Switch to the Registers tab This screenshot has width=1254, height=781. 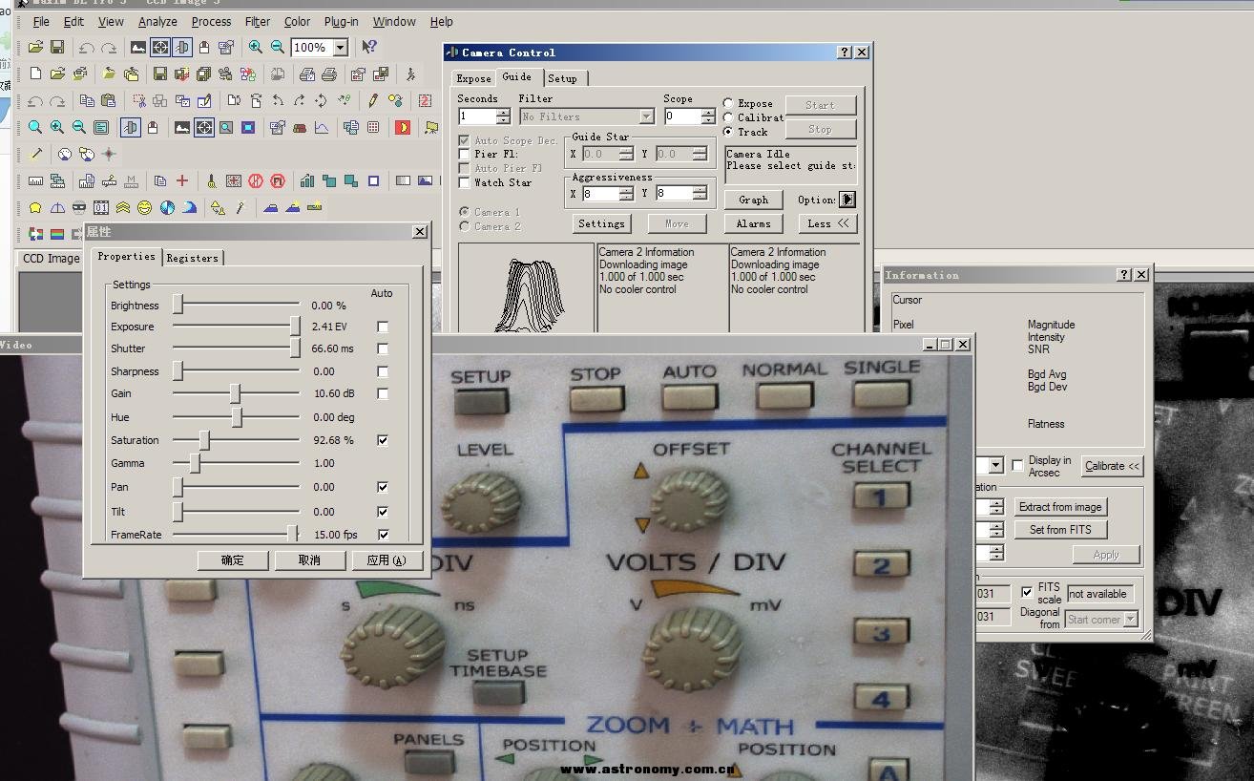(x=192, y=258)
